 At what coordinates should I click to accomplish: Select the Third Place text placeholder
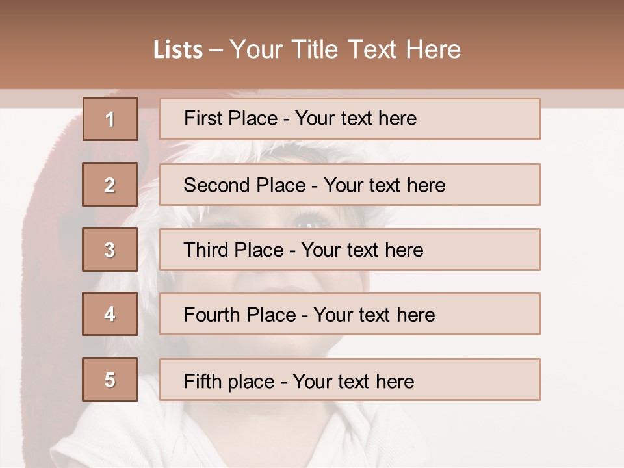(350, 250)
